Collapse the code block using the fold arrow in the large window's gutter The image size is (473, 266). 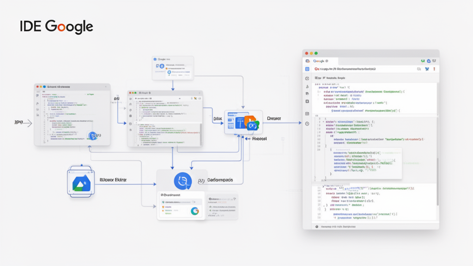323,122
